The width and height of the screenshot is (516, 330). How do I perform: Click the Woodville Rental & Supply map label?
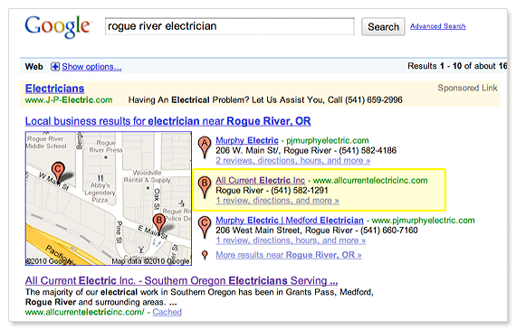(147, 176)
